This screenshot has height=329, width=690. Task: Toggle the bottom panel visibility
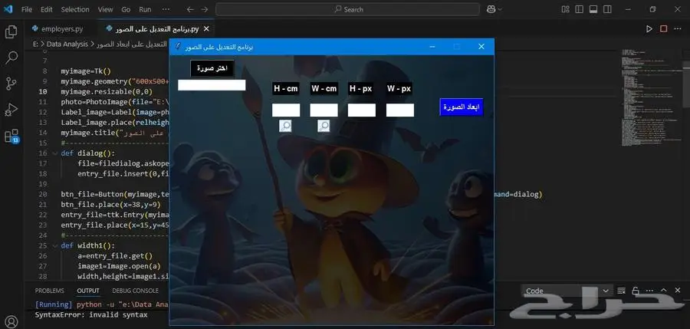(593, 9)
